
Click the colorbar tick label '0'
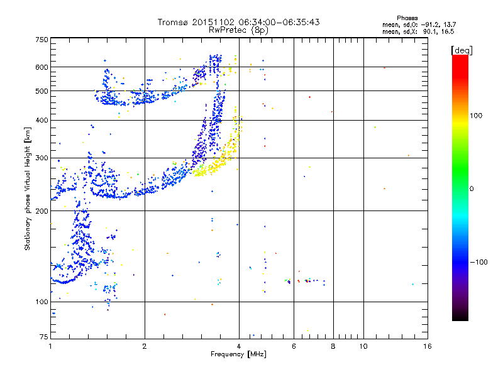tap(472, 189)
